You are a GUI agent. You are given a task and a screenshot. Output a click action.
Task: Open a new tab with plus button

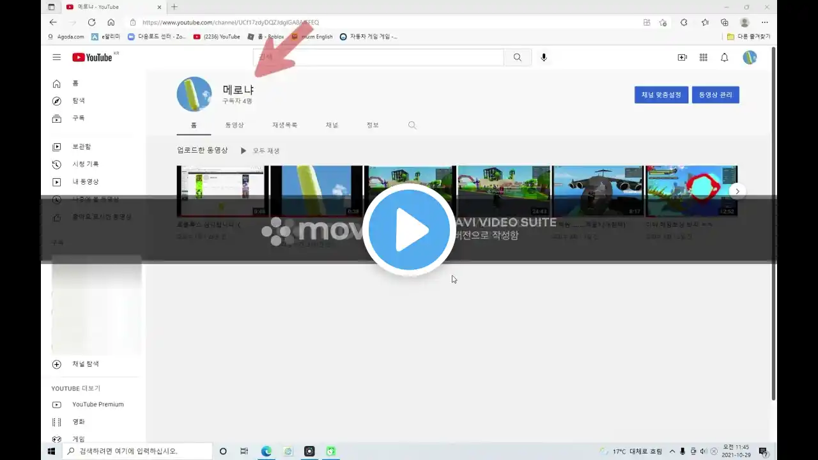174,7
